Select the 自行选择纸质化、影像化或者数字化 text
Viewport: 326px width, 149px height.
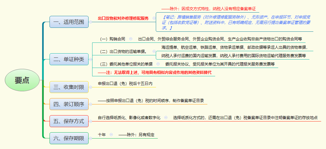tap(129, 118)
